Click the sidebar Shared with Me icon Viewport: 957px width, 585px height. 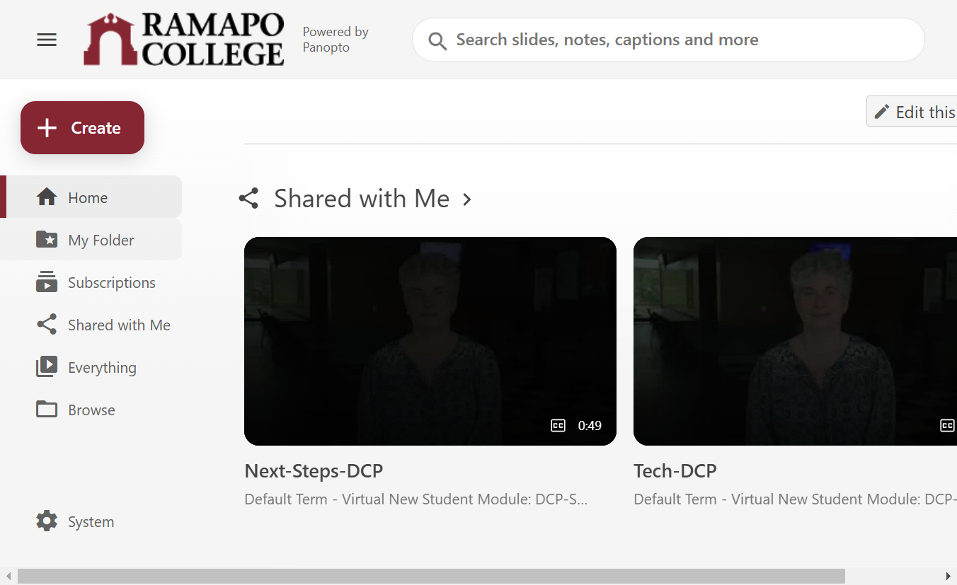pyautogui.click(x=47, y=325)
